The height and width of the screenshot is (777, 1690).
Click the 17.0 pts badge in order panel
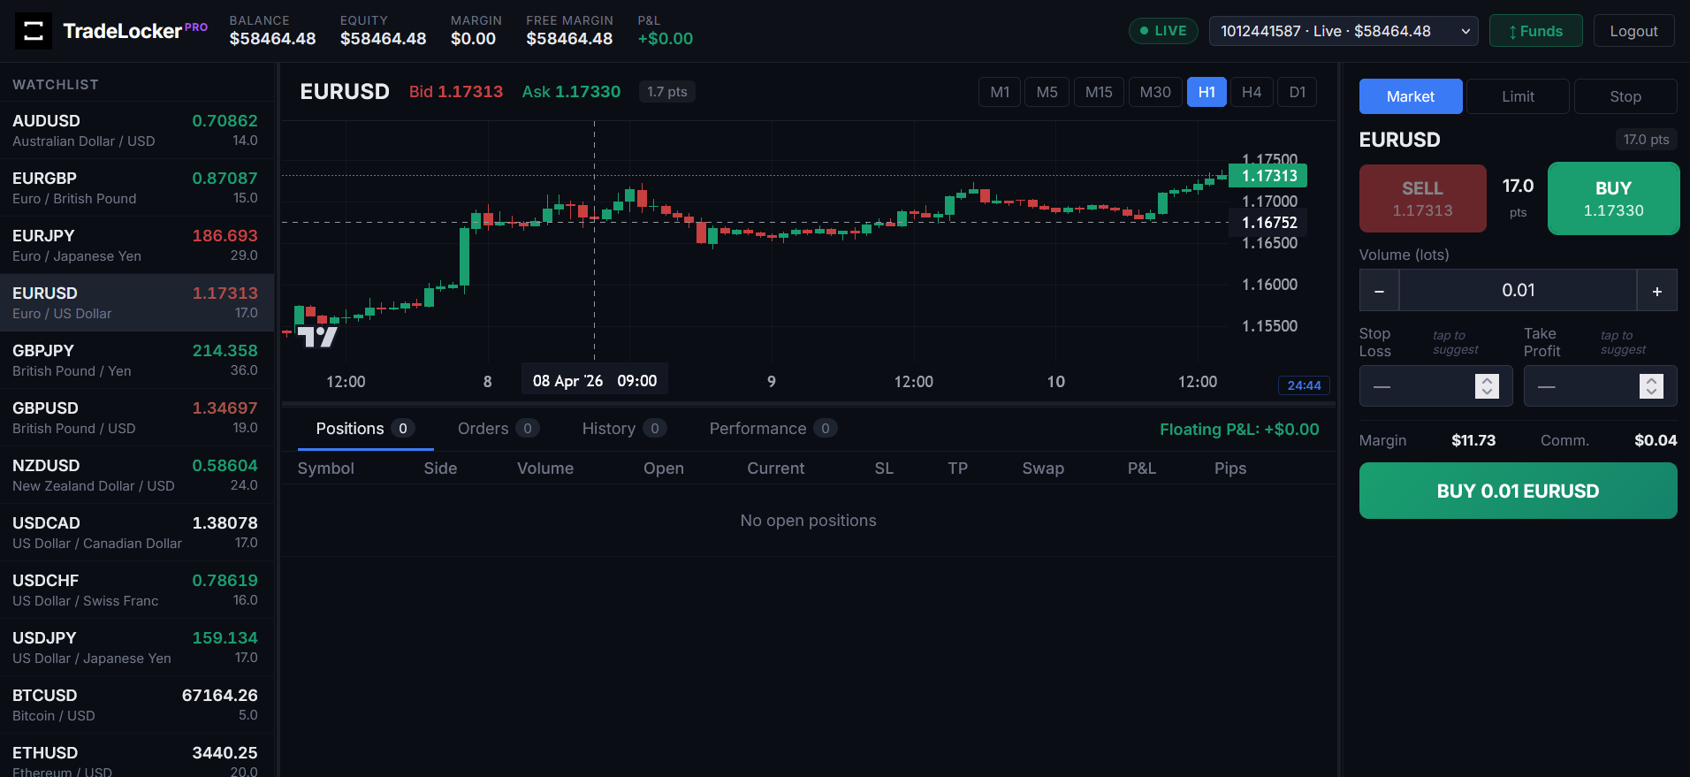click(x=1646, y=140)
